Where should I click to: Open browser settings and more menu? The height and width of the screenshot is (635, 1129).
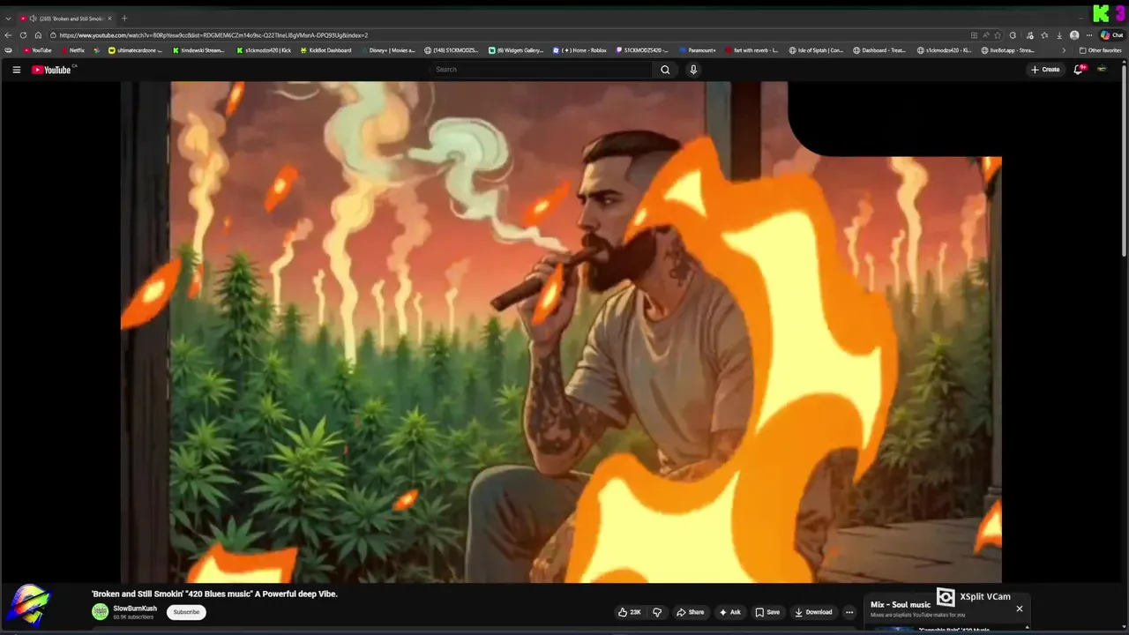pyautogui.click(x=1089, y=35)
